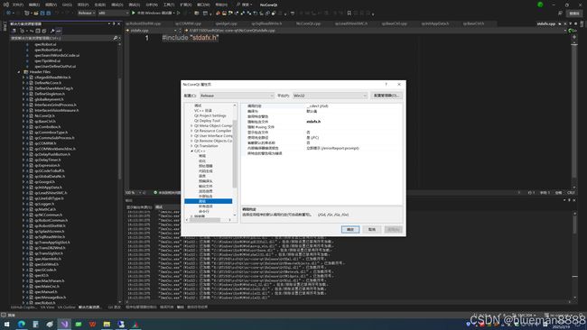Click stdafx.h forced include value
The image size is (587, 330).
pos(313,122)
